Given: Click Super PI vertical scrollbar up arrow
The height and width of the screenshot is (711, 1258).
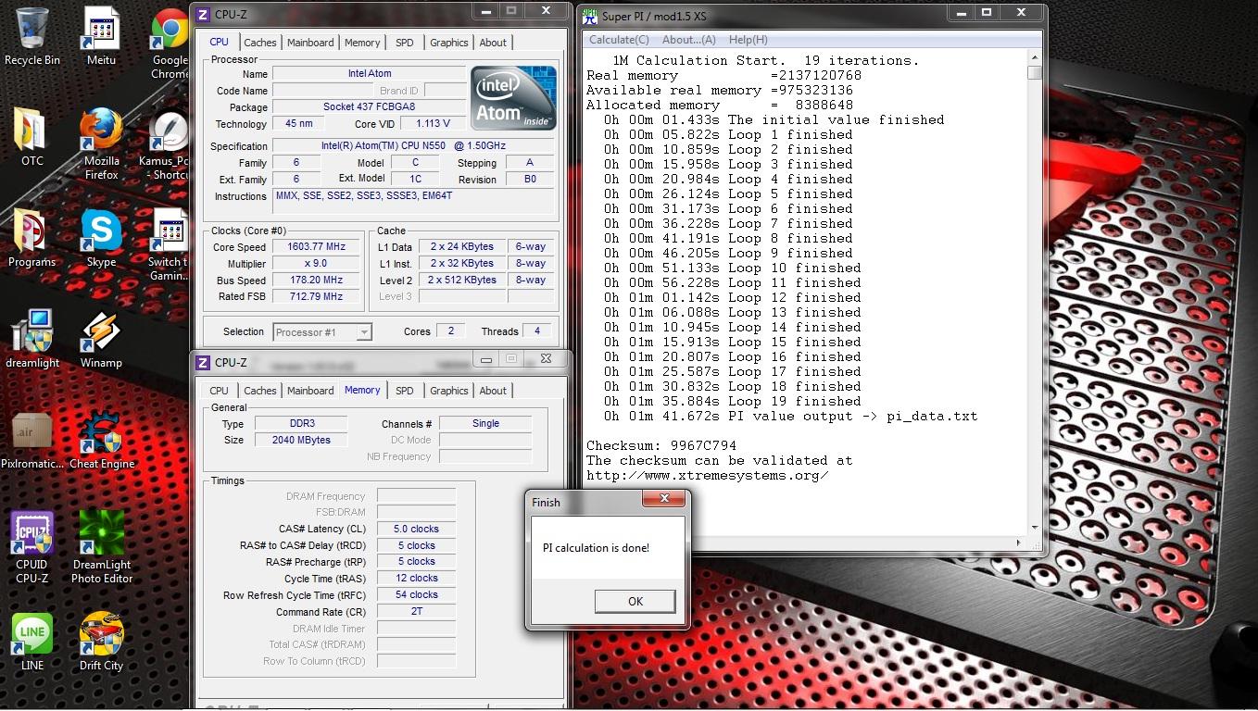Looking at the screenshot, I should click(x=1035, y=57).
